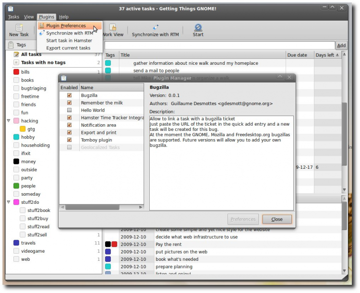
Task: Disable the Bugzilla plugin checkbox
Action: point(70,95)
